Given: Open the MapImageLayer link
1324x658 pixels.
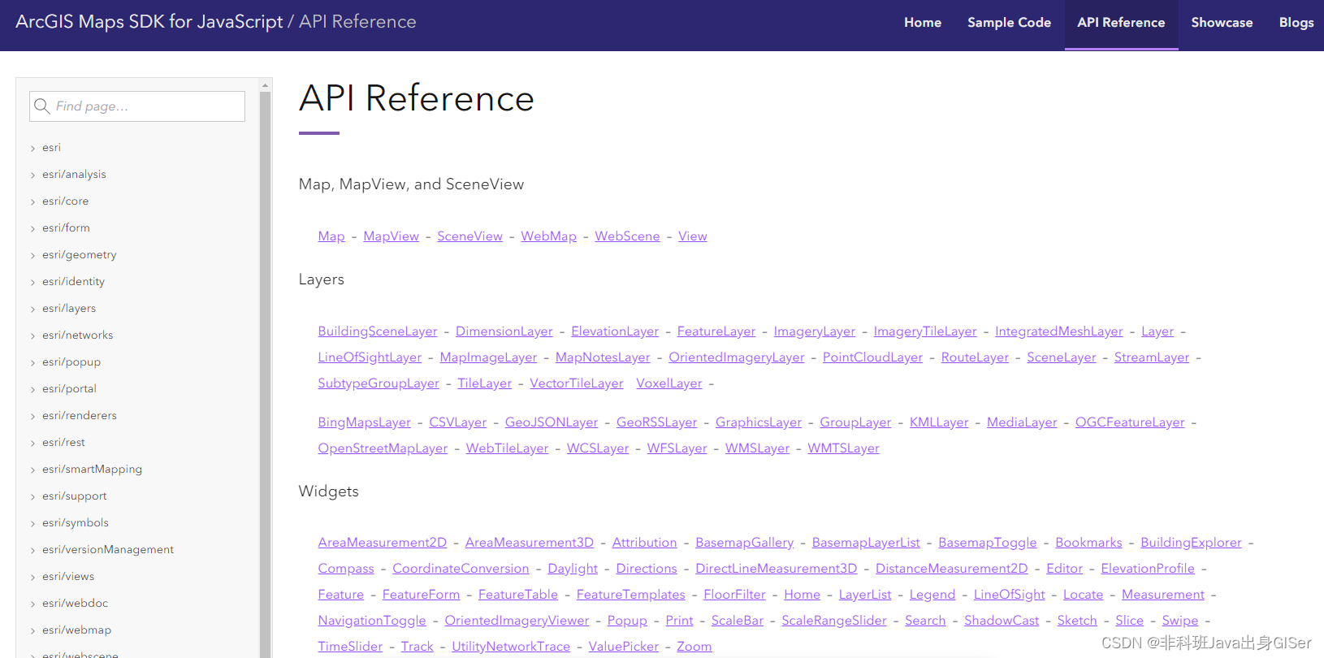Looking at the screenshot, I should [x=488, y=357].
